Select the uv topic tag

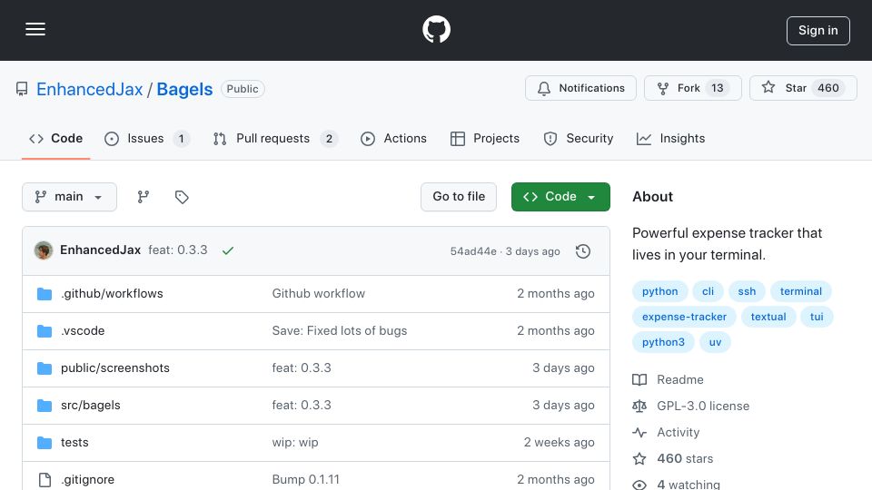click(x=715, y=342)
